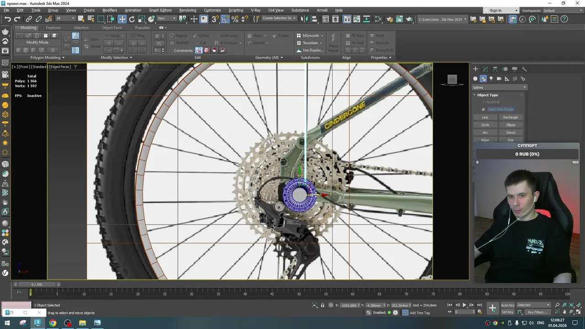Toggle the Set Key mode button
Image resolution: width=585 pixels, height=329 pixels.
click(507, 312)
